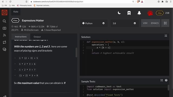Viewport: 173px width, 97px height.
Task: Open the 3.8 version dropdown
Action: [125, 23]
